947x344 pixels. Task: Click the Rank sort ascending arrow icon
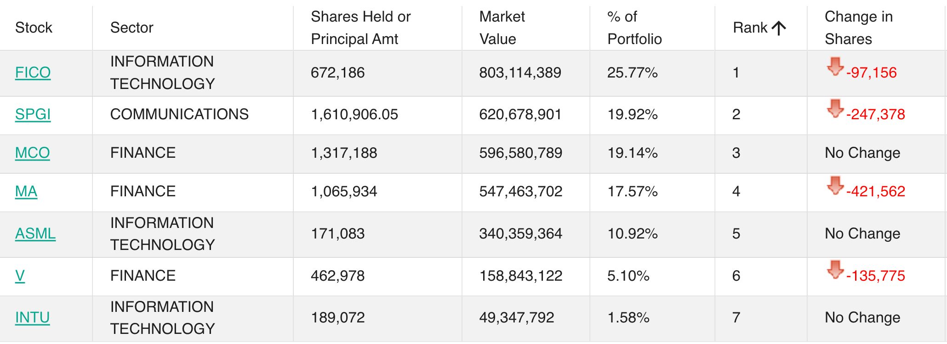(x=779, y=28)
